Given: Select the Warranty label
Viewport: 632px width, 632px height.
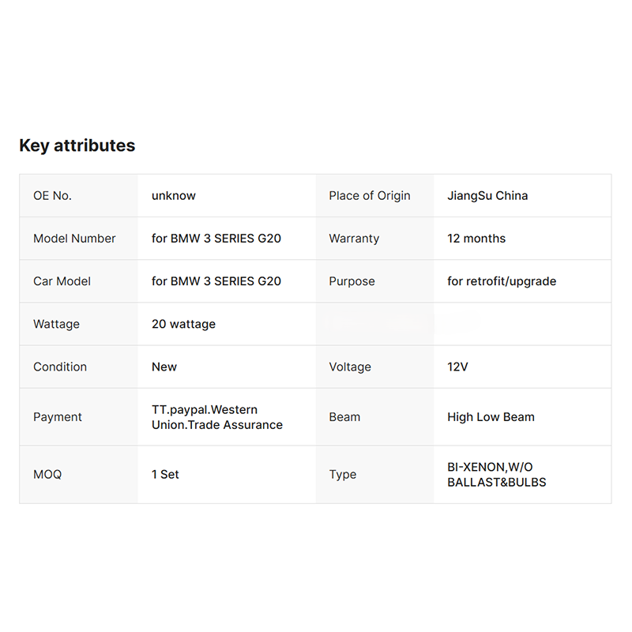Looking at the screenshot, I should pyautogui.click(x=354, y=239).
